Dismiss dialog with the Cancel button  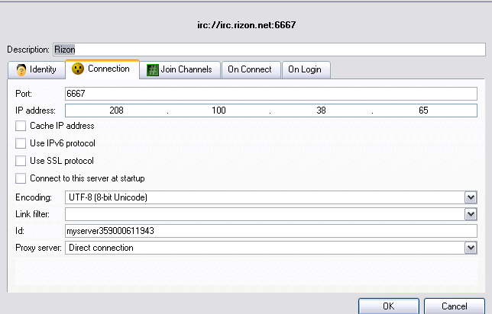455,306
